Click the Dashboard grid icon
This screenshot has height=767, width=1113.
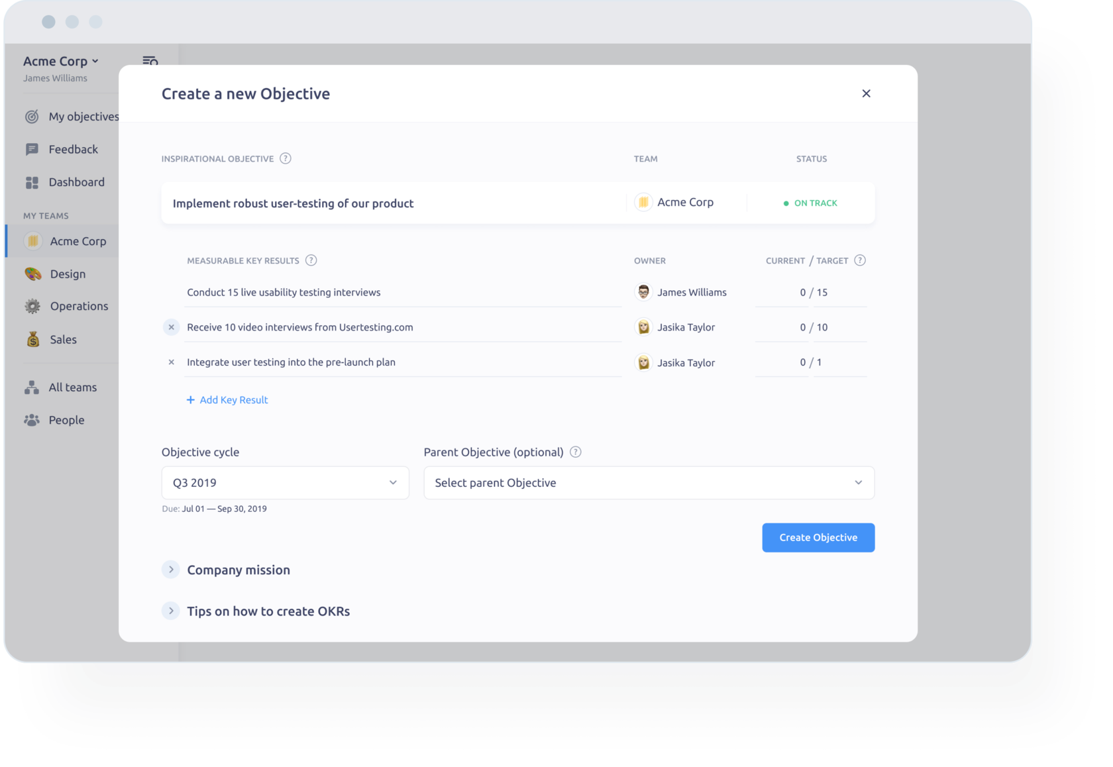pos(32,182)
